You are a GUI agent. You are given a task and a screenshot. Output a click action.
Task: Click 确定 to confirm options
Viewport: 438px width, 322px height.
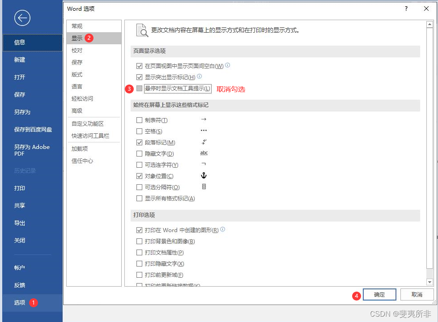pos(379,295)
